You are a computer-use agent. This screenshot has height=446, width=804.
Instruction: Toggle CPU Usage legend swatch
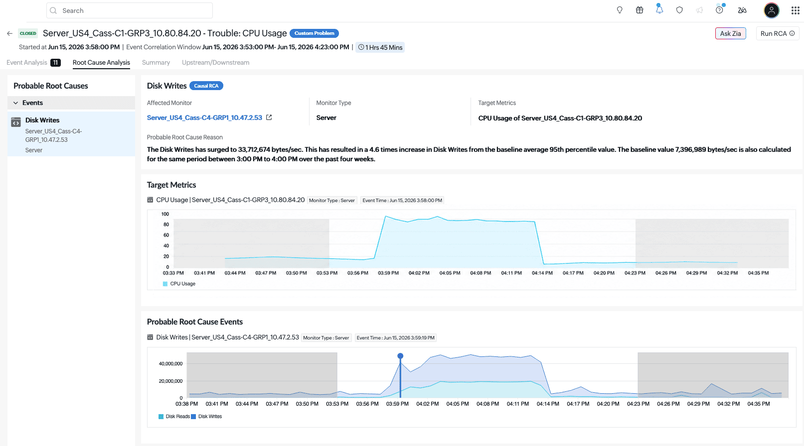tap(165, 284)
